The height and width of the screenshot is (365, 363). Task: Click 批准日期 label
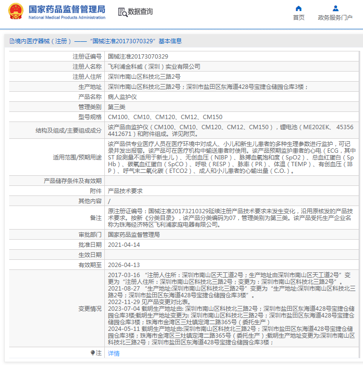[90, 245]
